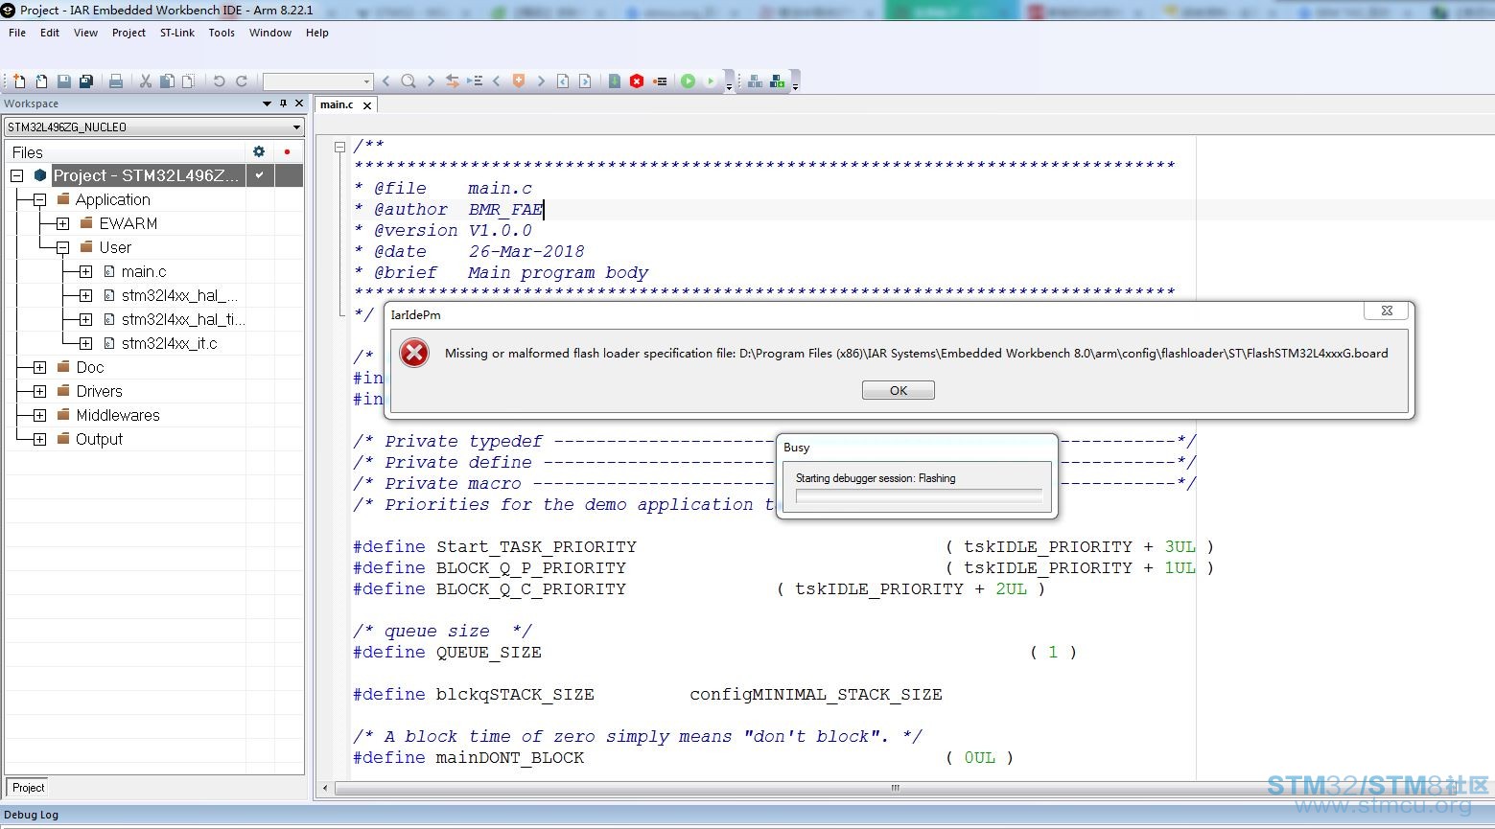Click the red dot column header icon
Viewport: 1495px width, 829px height.
[x=287, y=151]
